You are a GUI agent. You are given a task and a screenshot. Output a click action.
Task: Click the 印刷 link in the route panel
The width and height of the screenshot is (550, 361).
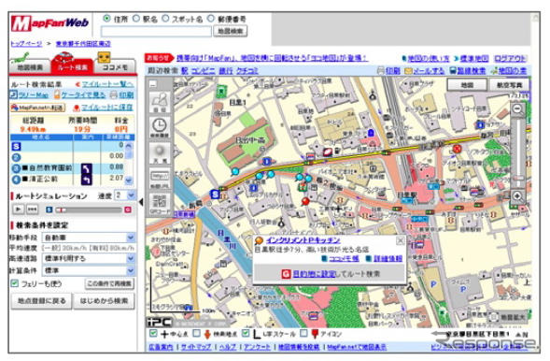(125, 94)
